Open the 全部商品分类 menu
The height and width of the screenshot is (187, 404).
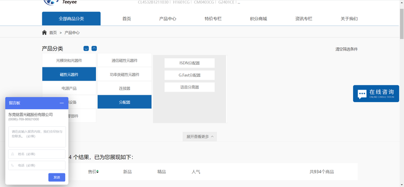click(71, 19)
